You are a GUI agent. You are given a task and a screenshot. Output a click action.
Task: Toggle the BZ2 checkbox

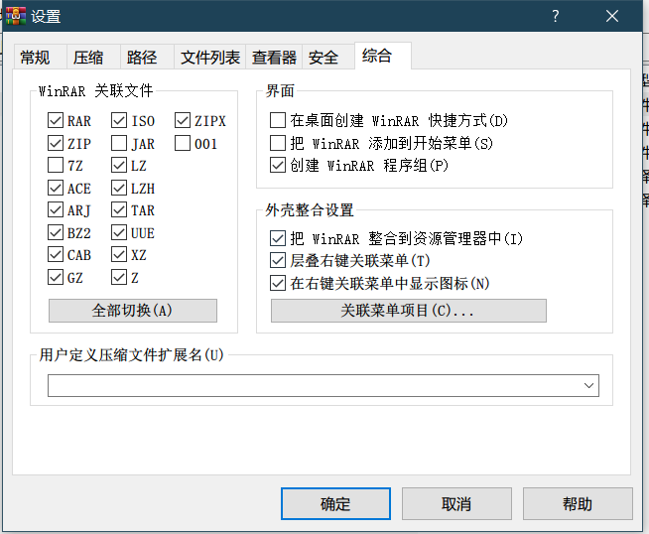[x=56, y=232]
